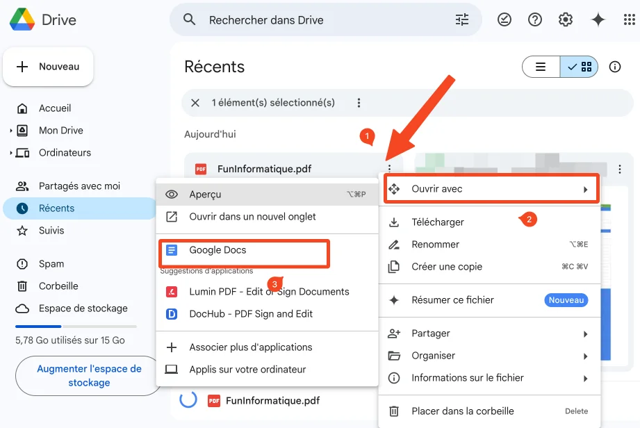
Task: Click the Suivis star icon
Action: (x=22, y=231)
